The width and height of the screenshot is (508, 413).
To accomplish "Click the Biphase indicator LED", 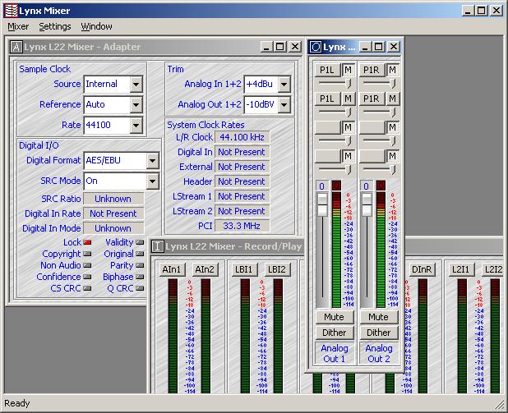I will tap(140, 277).
